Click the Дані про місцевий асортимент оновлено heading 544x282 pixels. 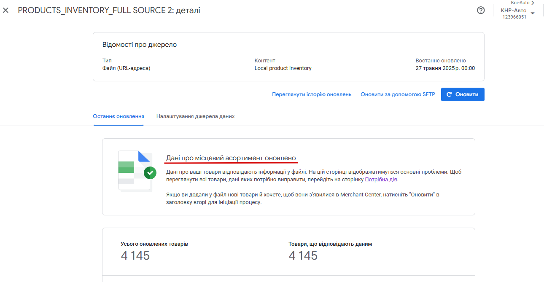(231, 158)
